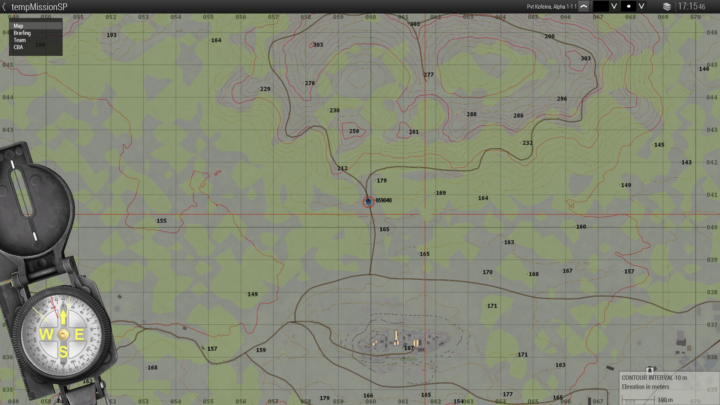Click the 059040 grid marker label
Viewport: 720px width, 405px height.
[x=383, y=201]
